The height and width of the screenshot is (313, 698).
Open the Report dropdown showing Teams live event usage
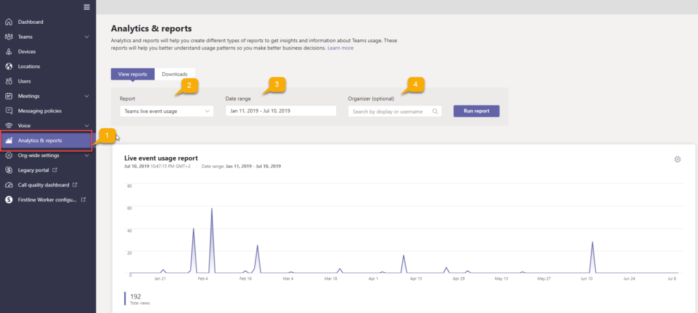[166, 111]
